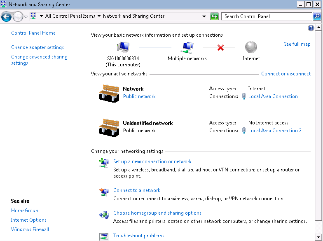Click the Control Panel icon in address bar

33,16
